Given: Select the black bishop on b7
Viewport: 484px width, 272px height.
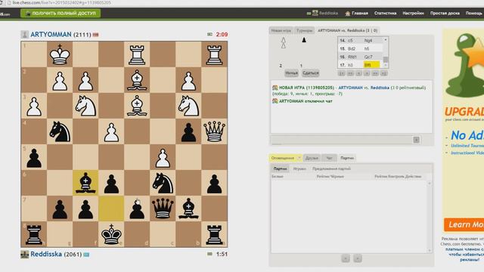Looking at the screenshot, I should click(x=188, y=209).
